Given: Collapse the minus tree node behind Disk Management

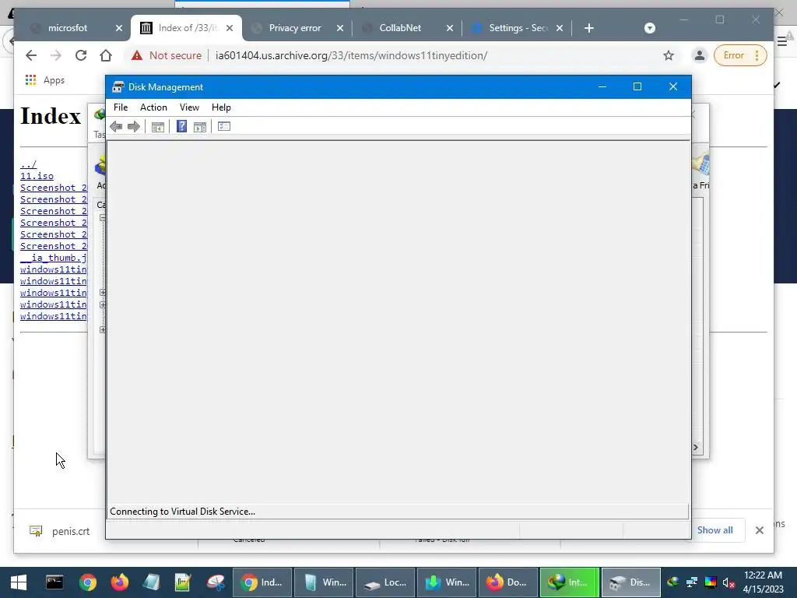Looking at the screenshot, I should click(x=102, y=218).
